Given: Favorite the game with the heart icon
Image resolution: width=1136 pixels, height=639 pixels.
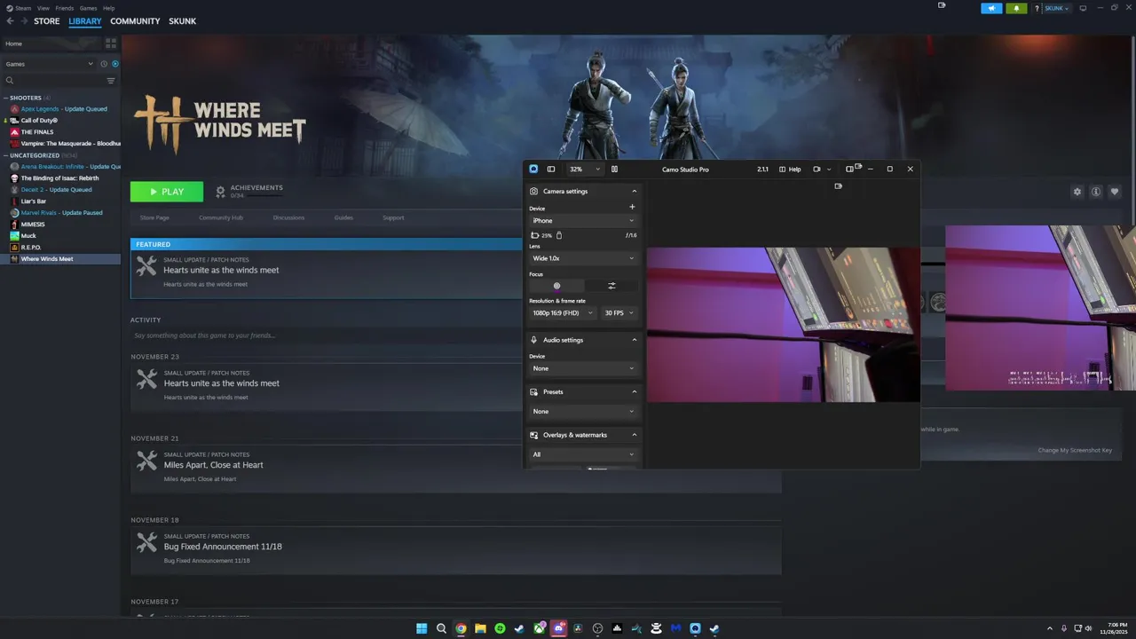Looking at the screenshot, I should 1115,192.
